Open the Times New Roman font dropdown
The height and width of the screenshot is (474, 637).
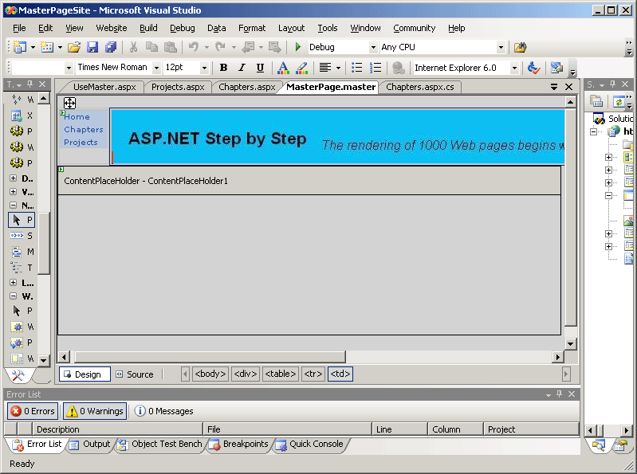156,69
